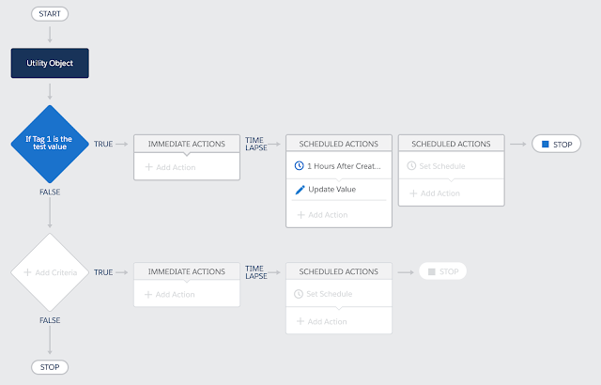Select the Utility Object node
Screen dimensions: 601x385
tap(50, 63)
